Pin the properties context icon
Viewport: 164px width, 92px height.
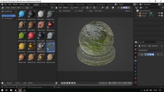(x=162, y=46)
